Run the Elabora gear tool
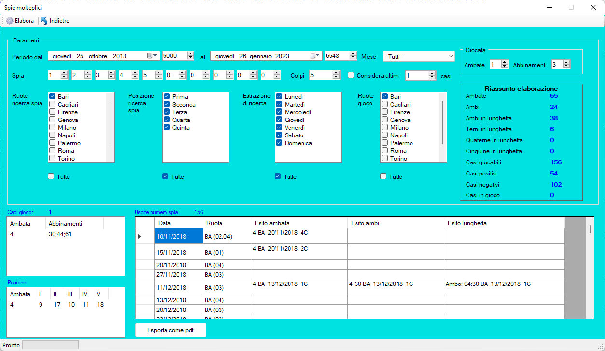 (x=20, y=21)
